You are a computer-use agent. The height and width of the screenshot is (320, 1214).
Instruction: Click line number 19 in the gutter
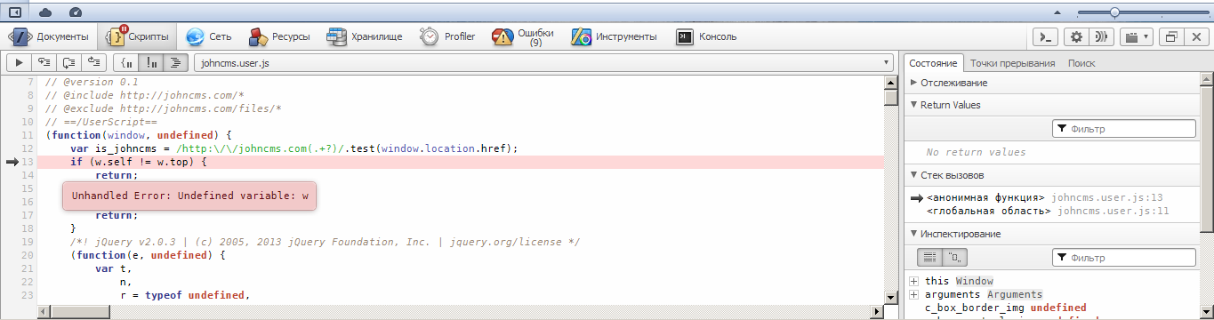point(27,242)
